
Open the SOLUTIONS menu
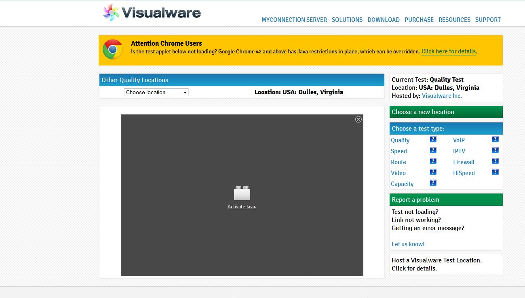pyautogui.click(x=347, y=19)
